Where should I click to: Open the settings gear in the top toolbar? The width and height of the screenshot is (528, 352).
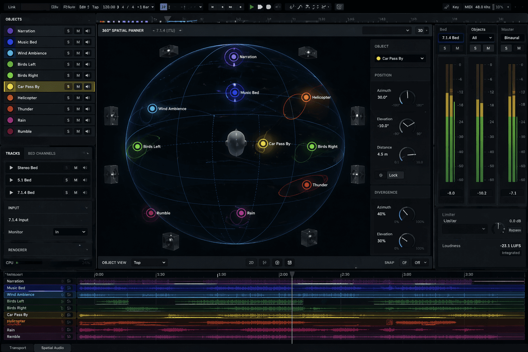[x=339, y=7]
